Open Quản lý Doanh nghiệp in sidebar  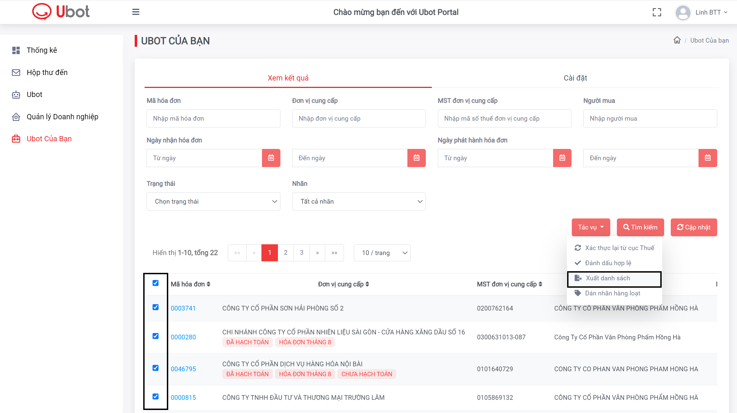(62, 117)
